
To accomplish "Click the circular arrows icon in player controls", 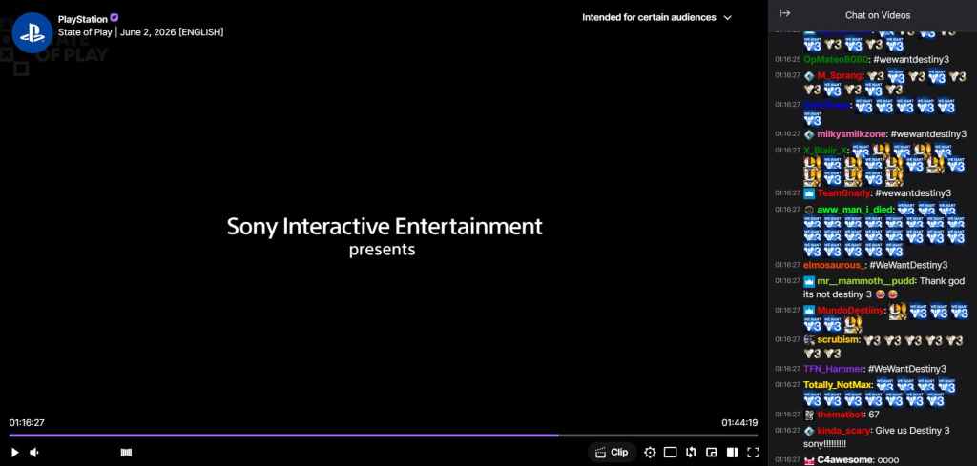I will tap(691, 453).
